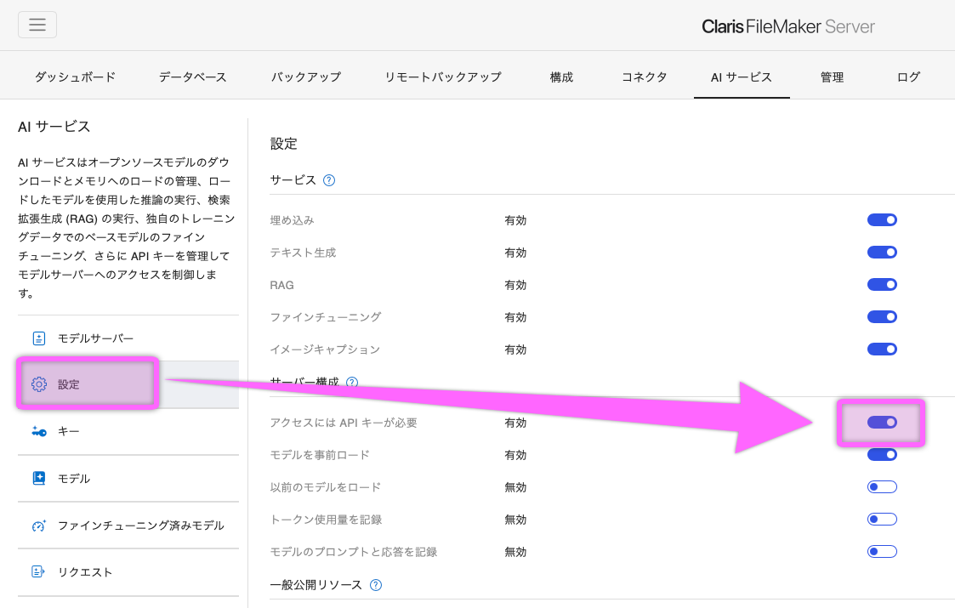Click the リクエスト document icon
Viewport: 955px width, 608px height.
[37, 571]
